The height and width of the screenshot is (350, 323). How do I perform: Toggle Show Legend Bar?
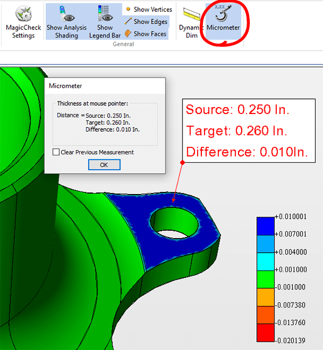click(x=104, y=22)
